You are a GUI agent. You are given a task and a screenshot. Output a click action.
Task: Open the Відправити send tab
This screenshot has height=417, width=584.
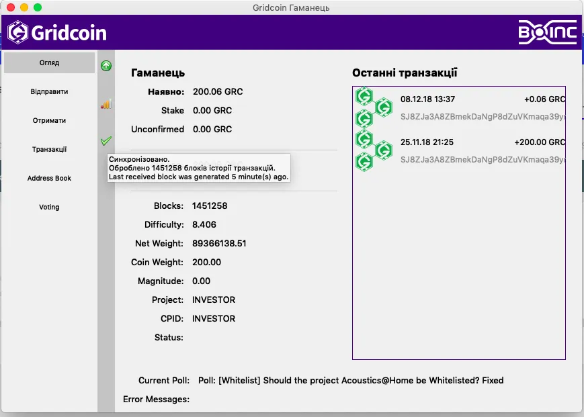(x=49, y=91)
